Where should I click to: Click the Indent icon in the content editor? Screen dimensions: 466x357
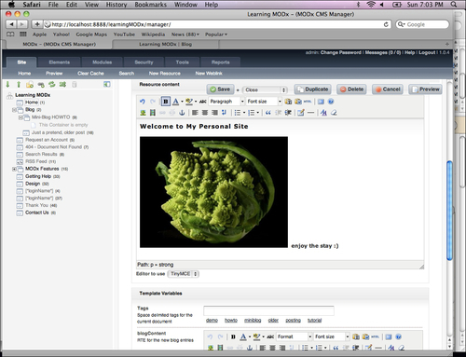(x=288, y=113)
